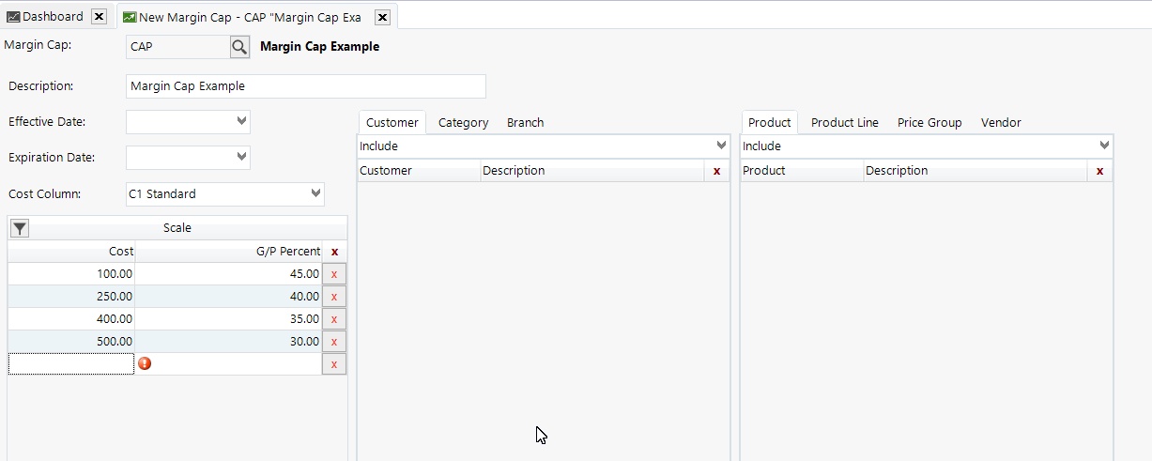Click the red error warning icon
The width and height of the screenshot is (1152, 461).
click(145, 363)
